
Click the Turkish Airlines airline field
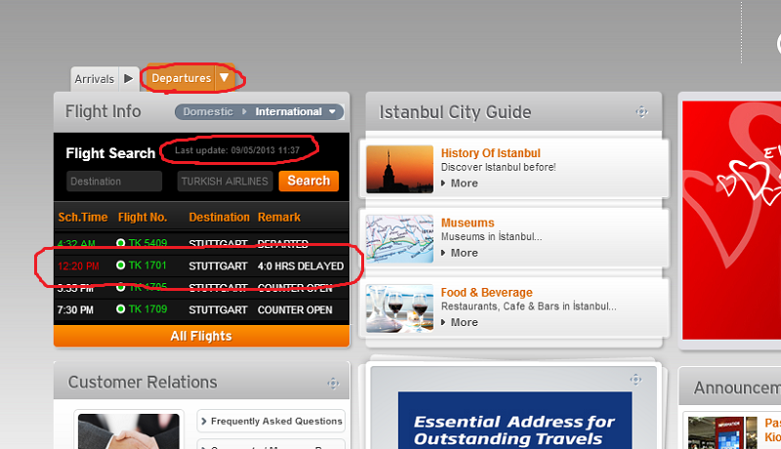click(224, 181)
